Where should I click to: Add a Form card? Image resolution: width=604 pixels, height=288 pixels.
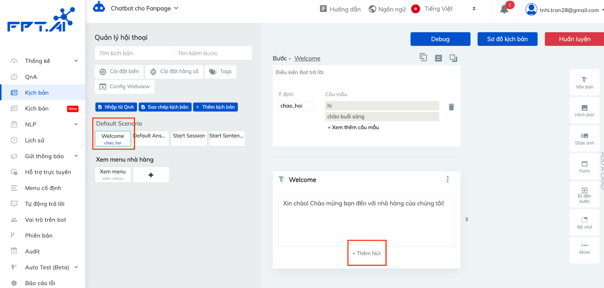pyautogui.click(x=584, y=167)
